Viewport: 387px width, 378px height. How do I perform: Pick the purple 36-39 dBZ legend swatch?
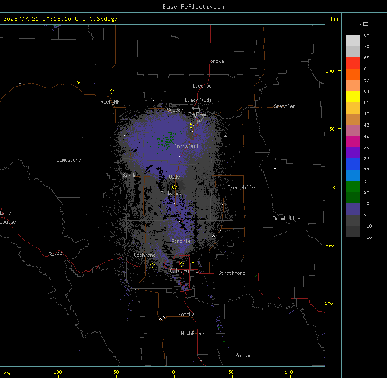pyautogui.click(x=353, y=153)
